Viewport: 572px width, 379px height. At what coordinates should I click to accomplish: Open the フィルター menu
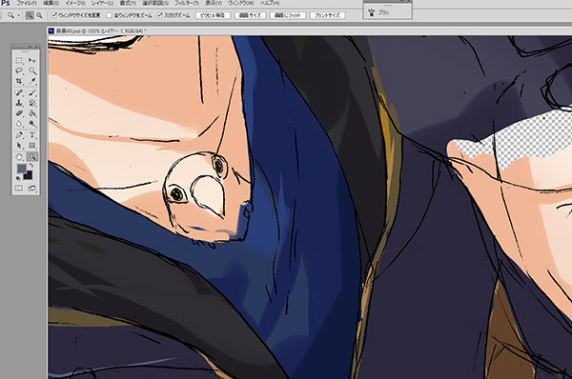coord(187,3)
